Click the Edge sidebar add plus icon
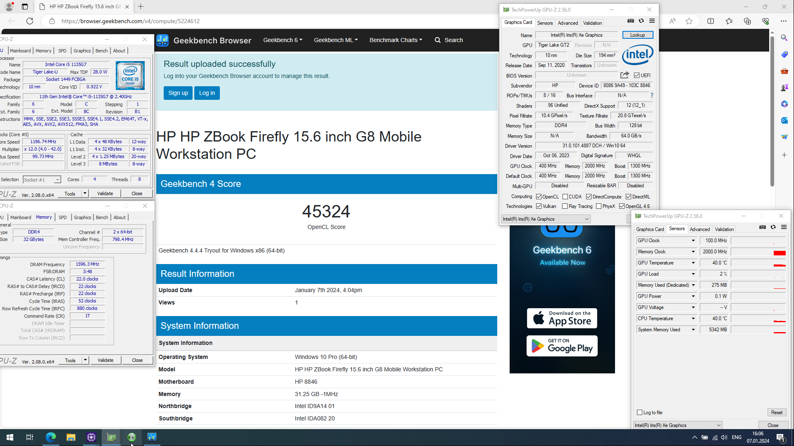The width and height of the screenshot is (794, 446). (x=784, y=155)
